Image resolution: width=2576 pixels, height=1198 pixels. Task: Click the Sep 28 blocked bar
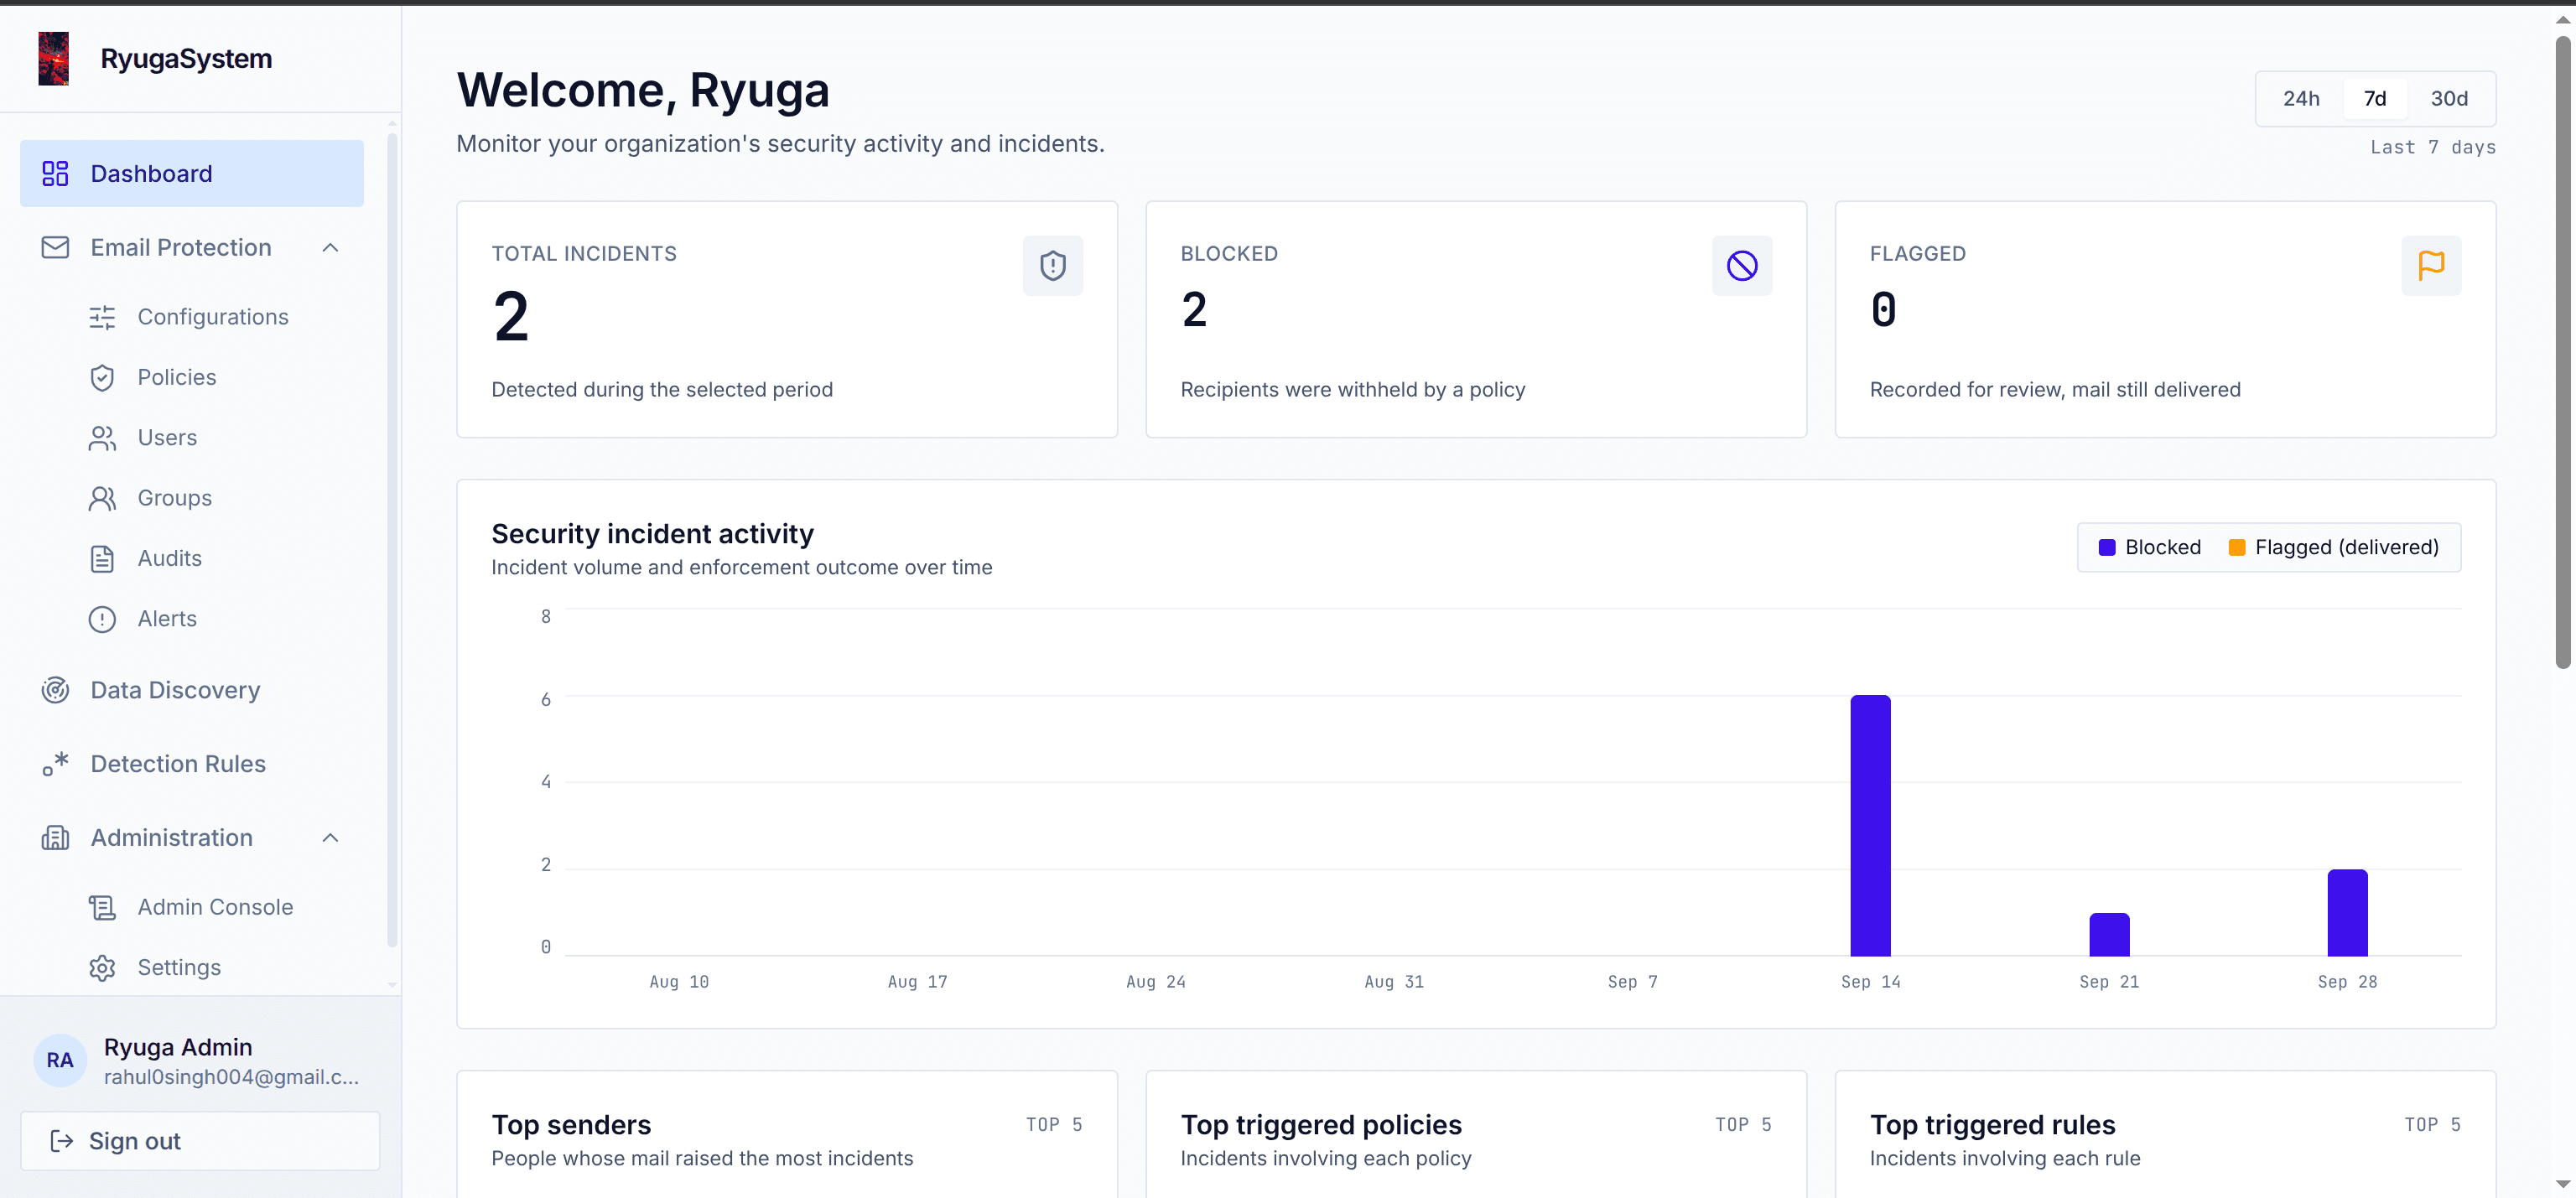pos(2346,912)
